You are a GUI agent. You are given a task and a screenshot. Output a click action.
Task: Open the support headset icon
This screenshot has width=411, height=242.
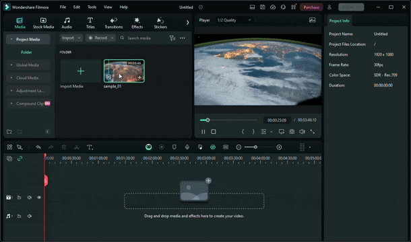point(283,7)
